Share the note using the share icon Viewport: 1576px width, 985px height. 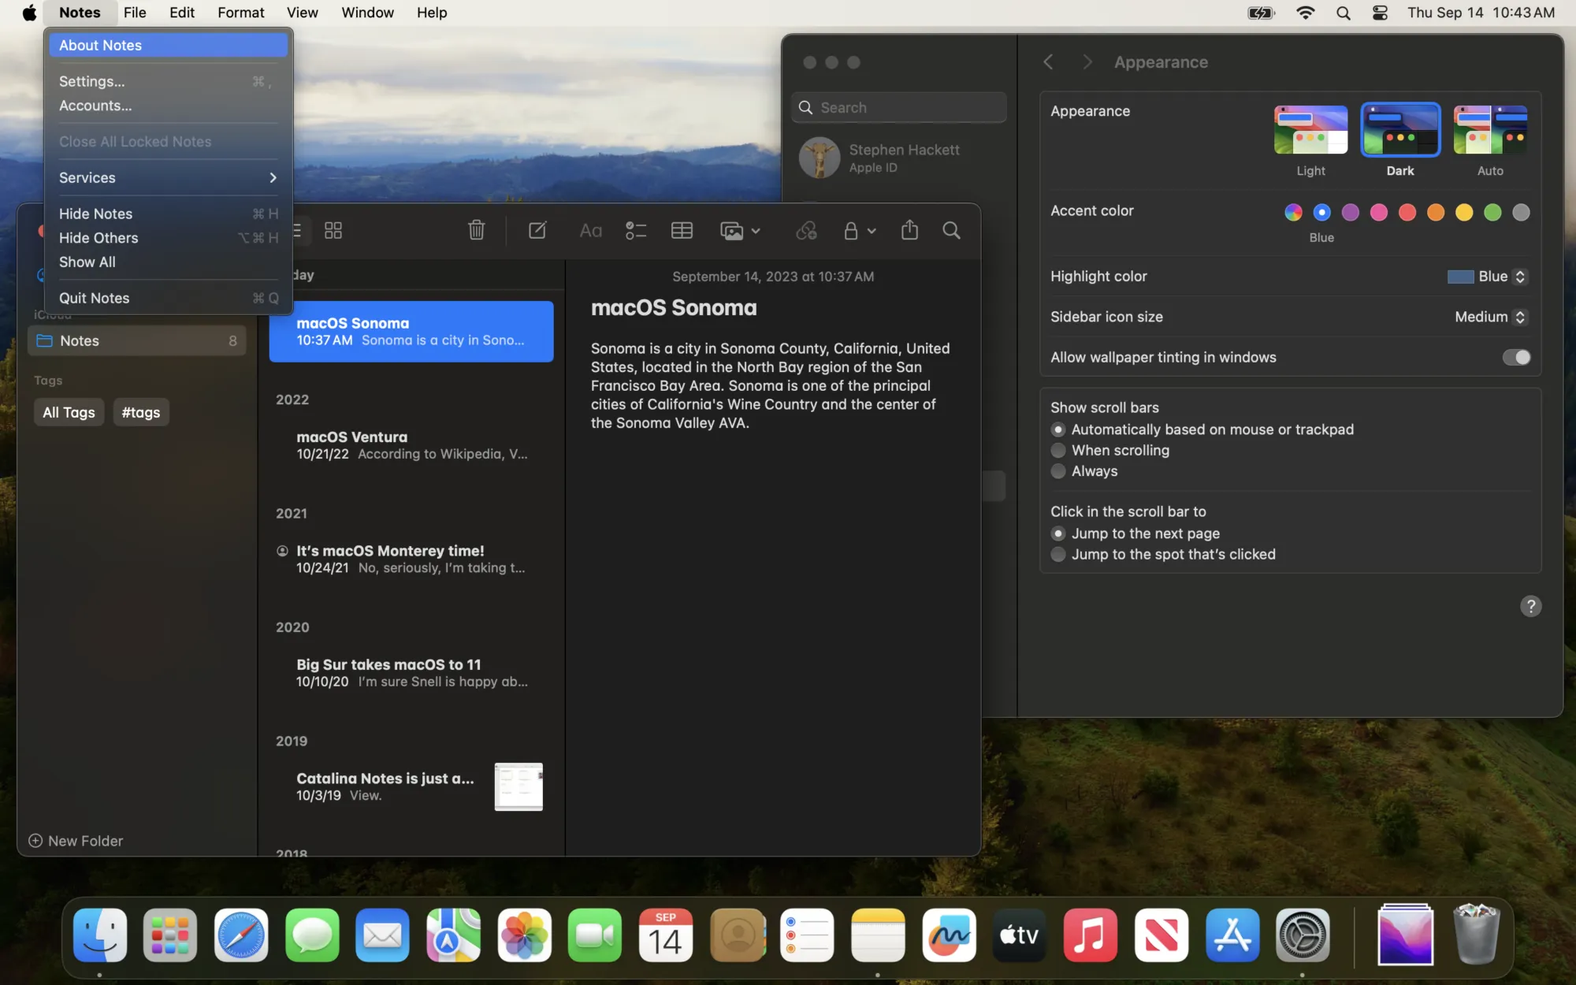click(x=909, y=230)
